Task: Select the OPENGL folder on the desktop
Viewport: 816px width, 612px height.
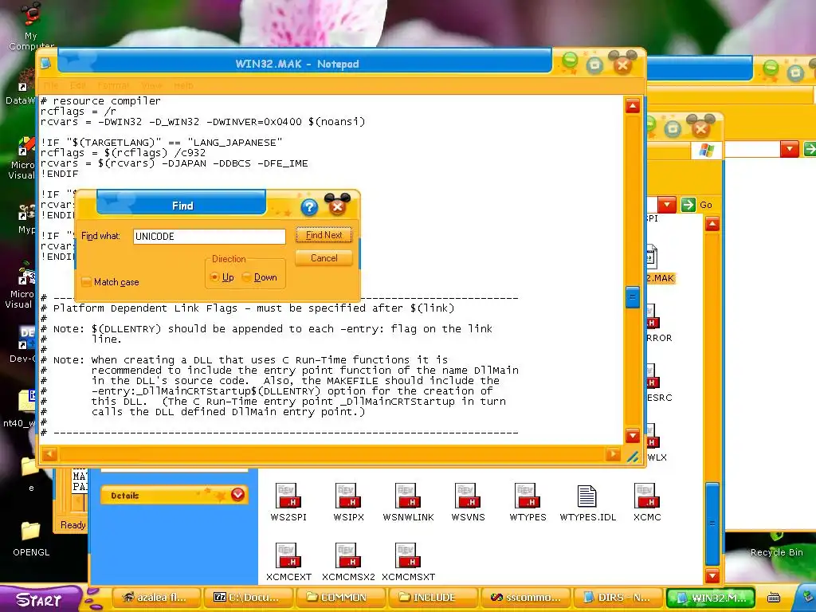Action: [x=31, y=539]
